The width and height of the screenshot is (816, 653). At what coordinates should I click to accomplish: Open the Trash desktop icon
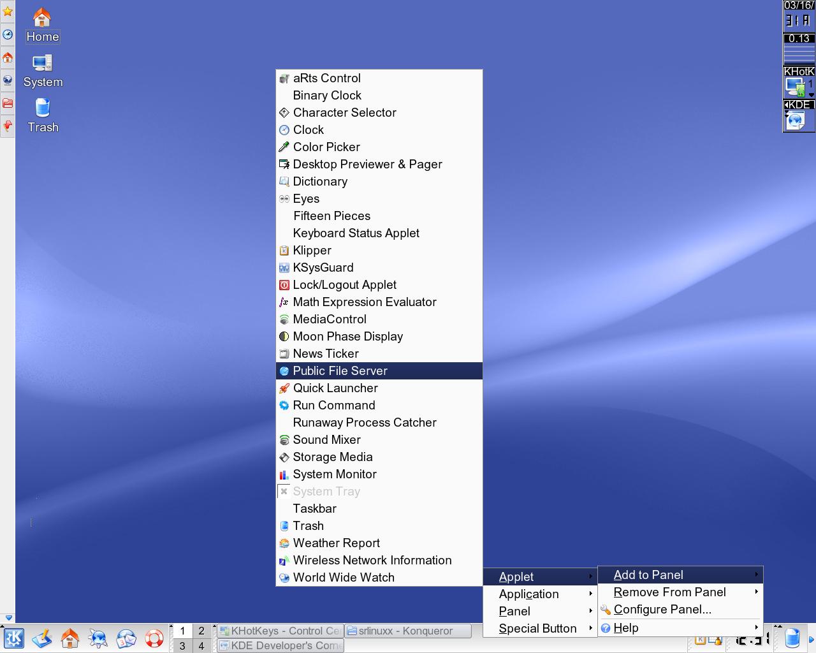[x=43, y=116]
